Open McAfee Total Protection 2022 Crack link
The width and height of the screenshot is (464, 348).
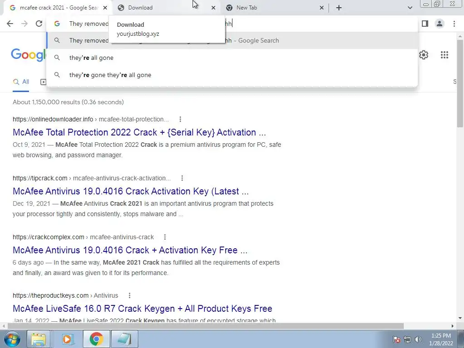pos(140,132)
